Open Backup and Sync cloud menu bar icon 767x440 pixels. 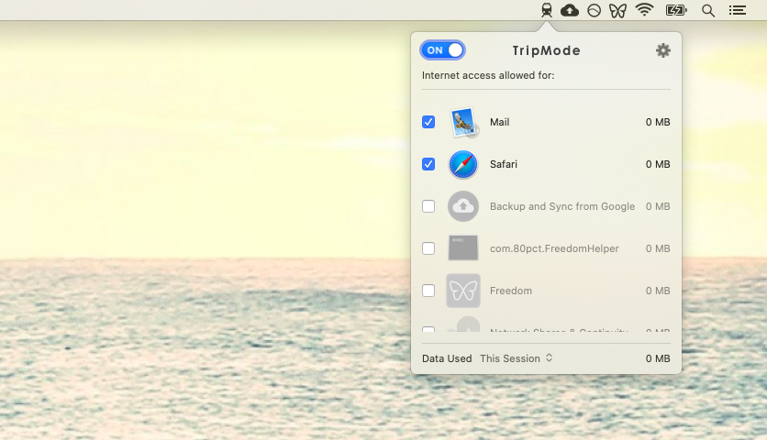pos(570,10)
